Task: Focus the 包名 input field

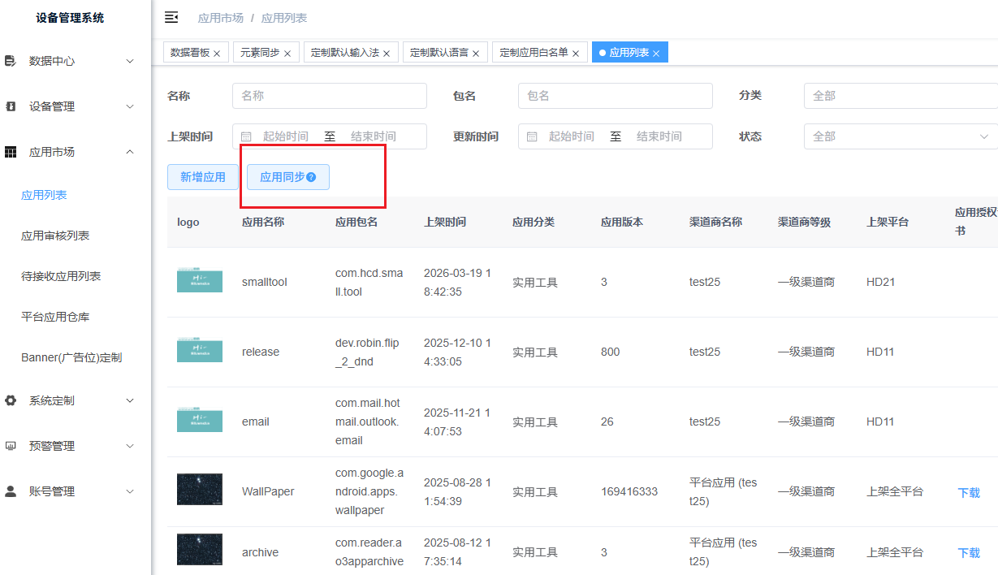Action: tap(616, 96)
